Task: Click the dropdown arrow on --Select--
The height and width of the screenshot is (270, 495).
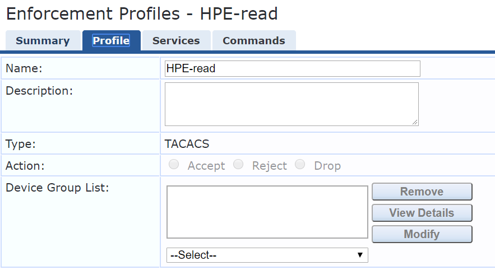Action: (360, 255)
